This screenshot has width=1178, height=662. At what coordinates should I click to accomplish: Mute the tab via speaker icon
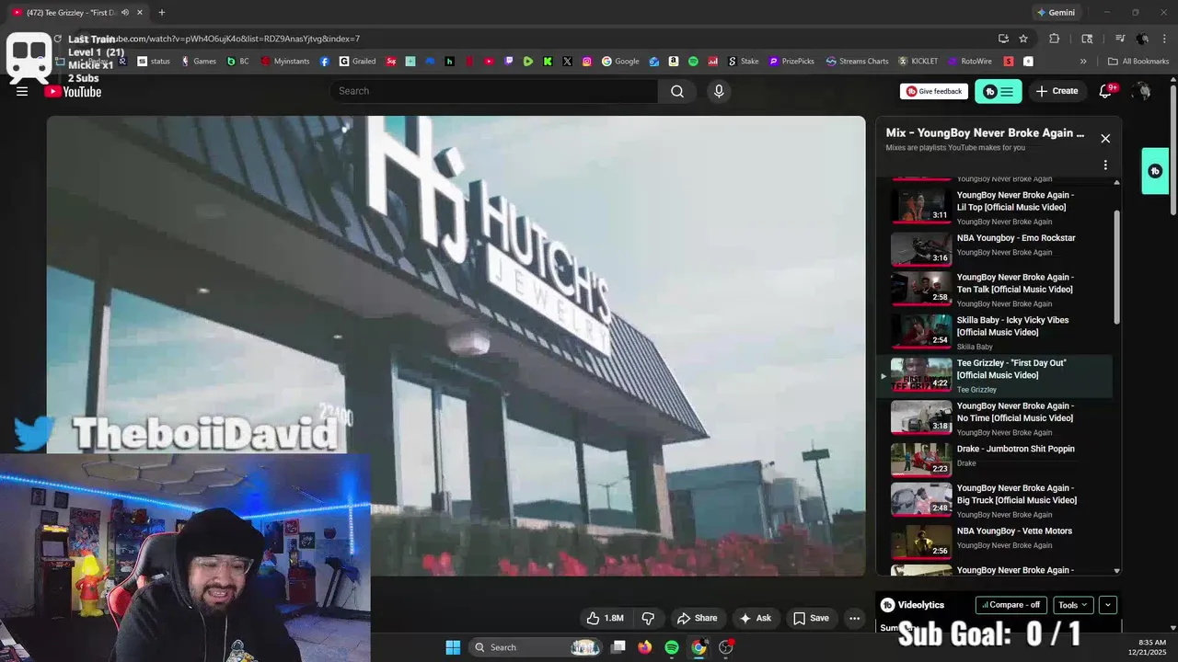[x=125, y=13]
